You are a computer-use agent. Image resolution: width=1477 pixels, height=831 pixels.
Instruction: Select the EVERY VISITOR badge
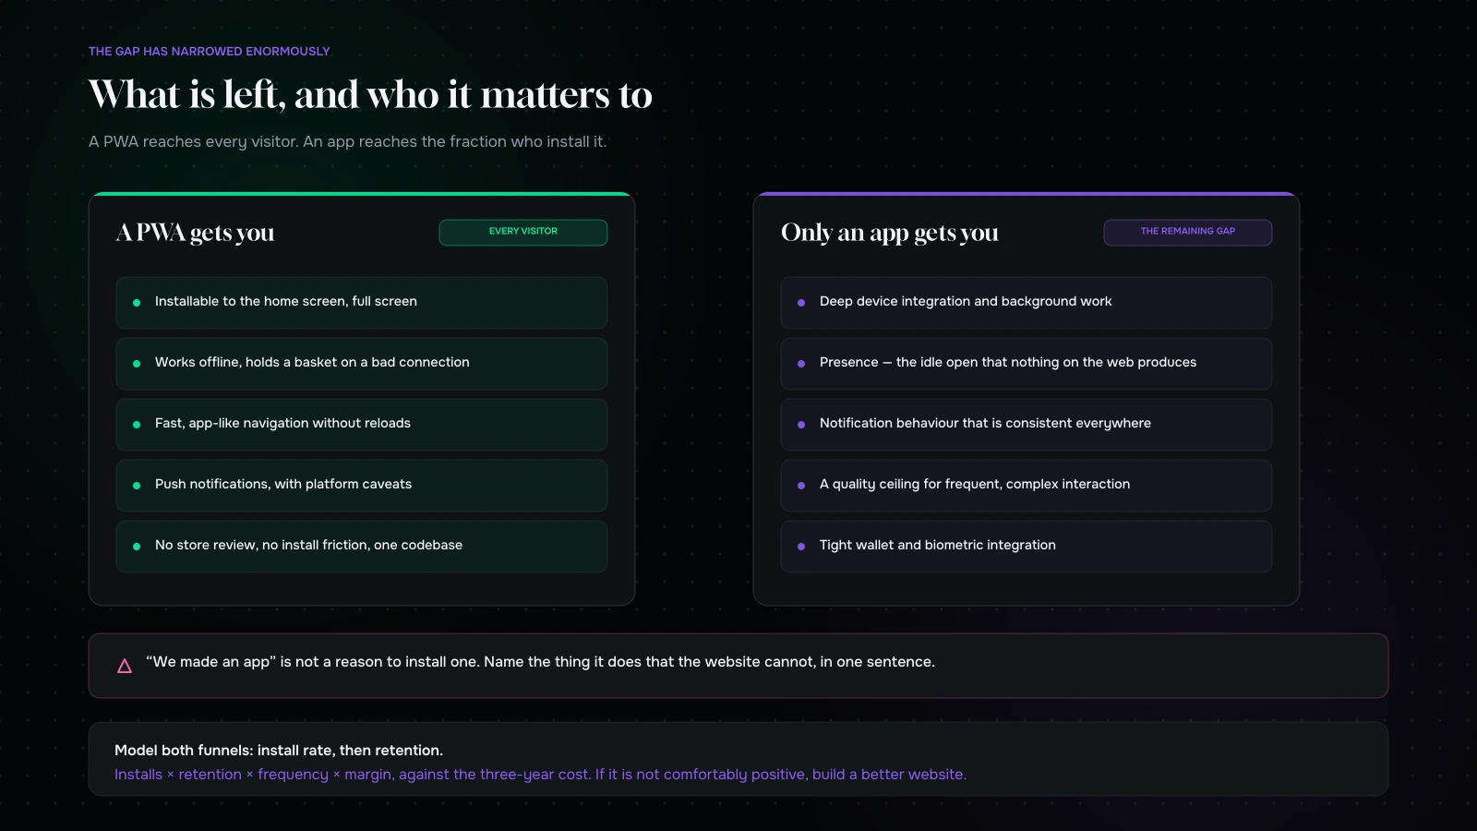[523, 232]
